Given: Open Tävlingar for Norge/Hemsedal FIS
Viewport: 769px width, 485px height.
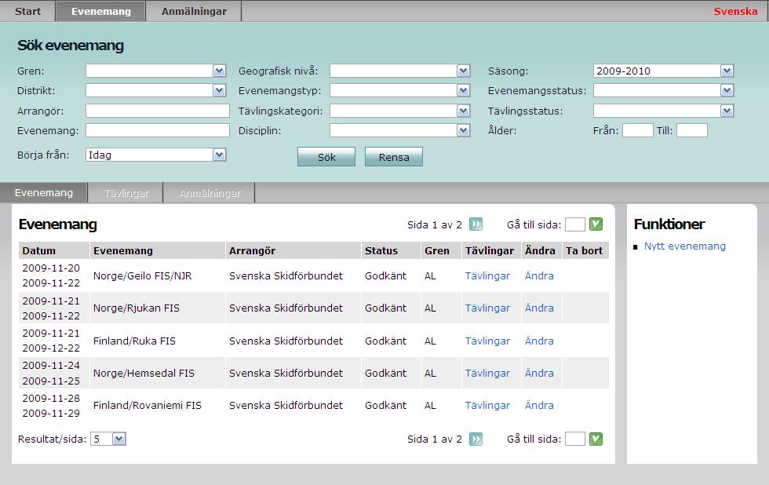Looking at the screenshot, I should pyautogui.click(x=487, y=374).
